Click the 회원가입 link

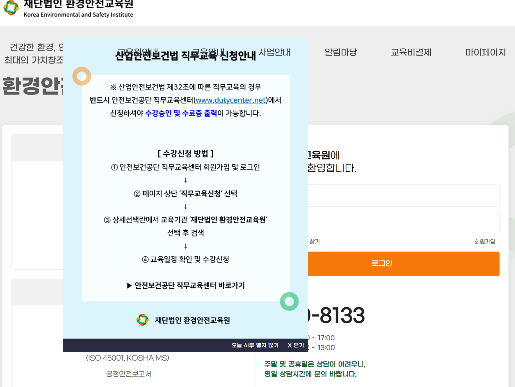pos(485,241)
